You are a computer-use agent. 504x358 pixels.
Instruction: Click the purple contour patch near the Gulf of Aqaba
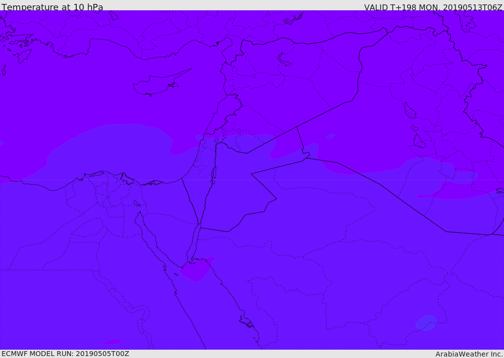tap(197, 269)
